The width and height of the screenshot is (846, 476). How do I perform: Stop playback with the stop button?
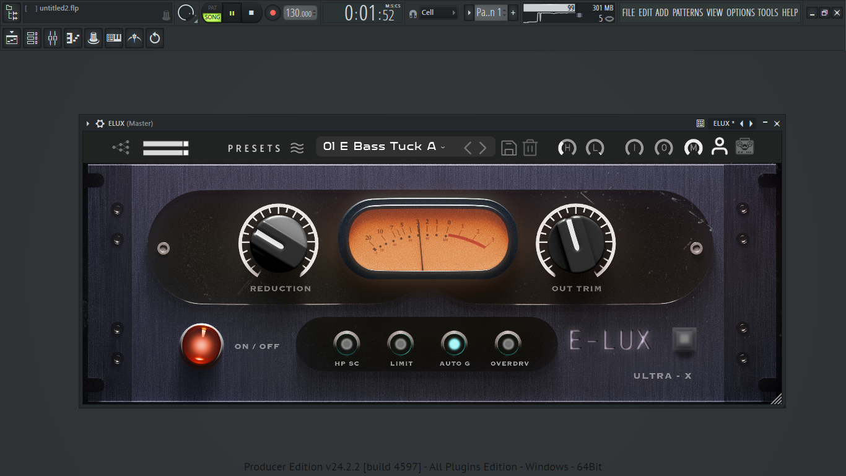coord(251,12)
